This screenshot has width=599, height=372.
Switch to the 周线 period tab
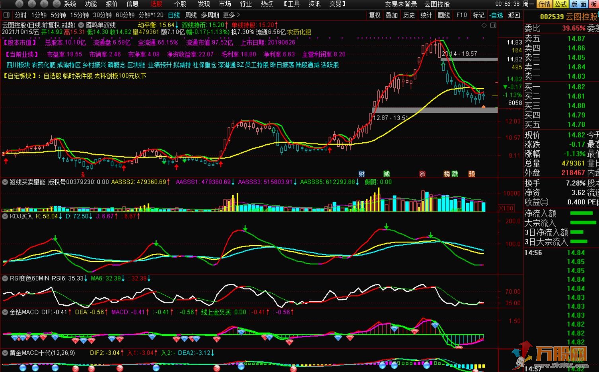191,15
